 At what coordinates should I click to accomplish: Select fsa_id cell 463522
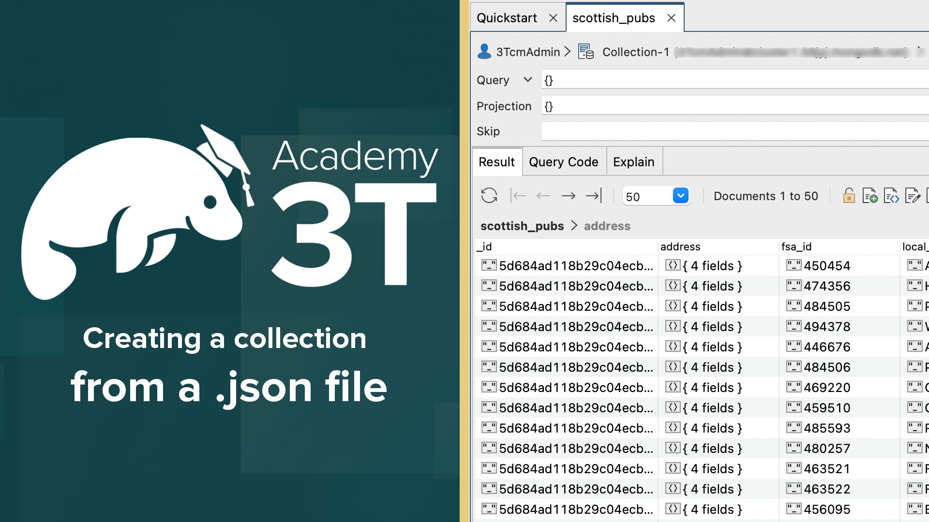839,489
